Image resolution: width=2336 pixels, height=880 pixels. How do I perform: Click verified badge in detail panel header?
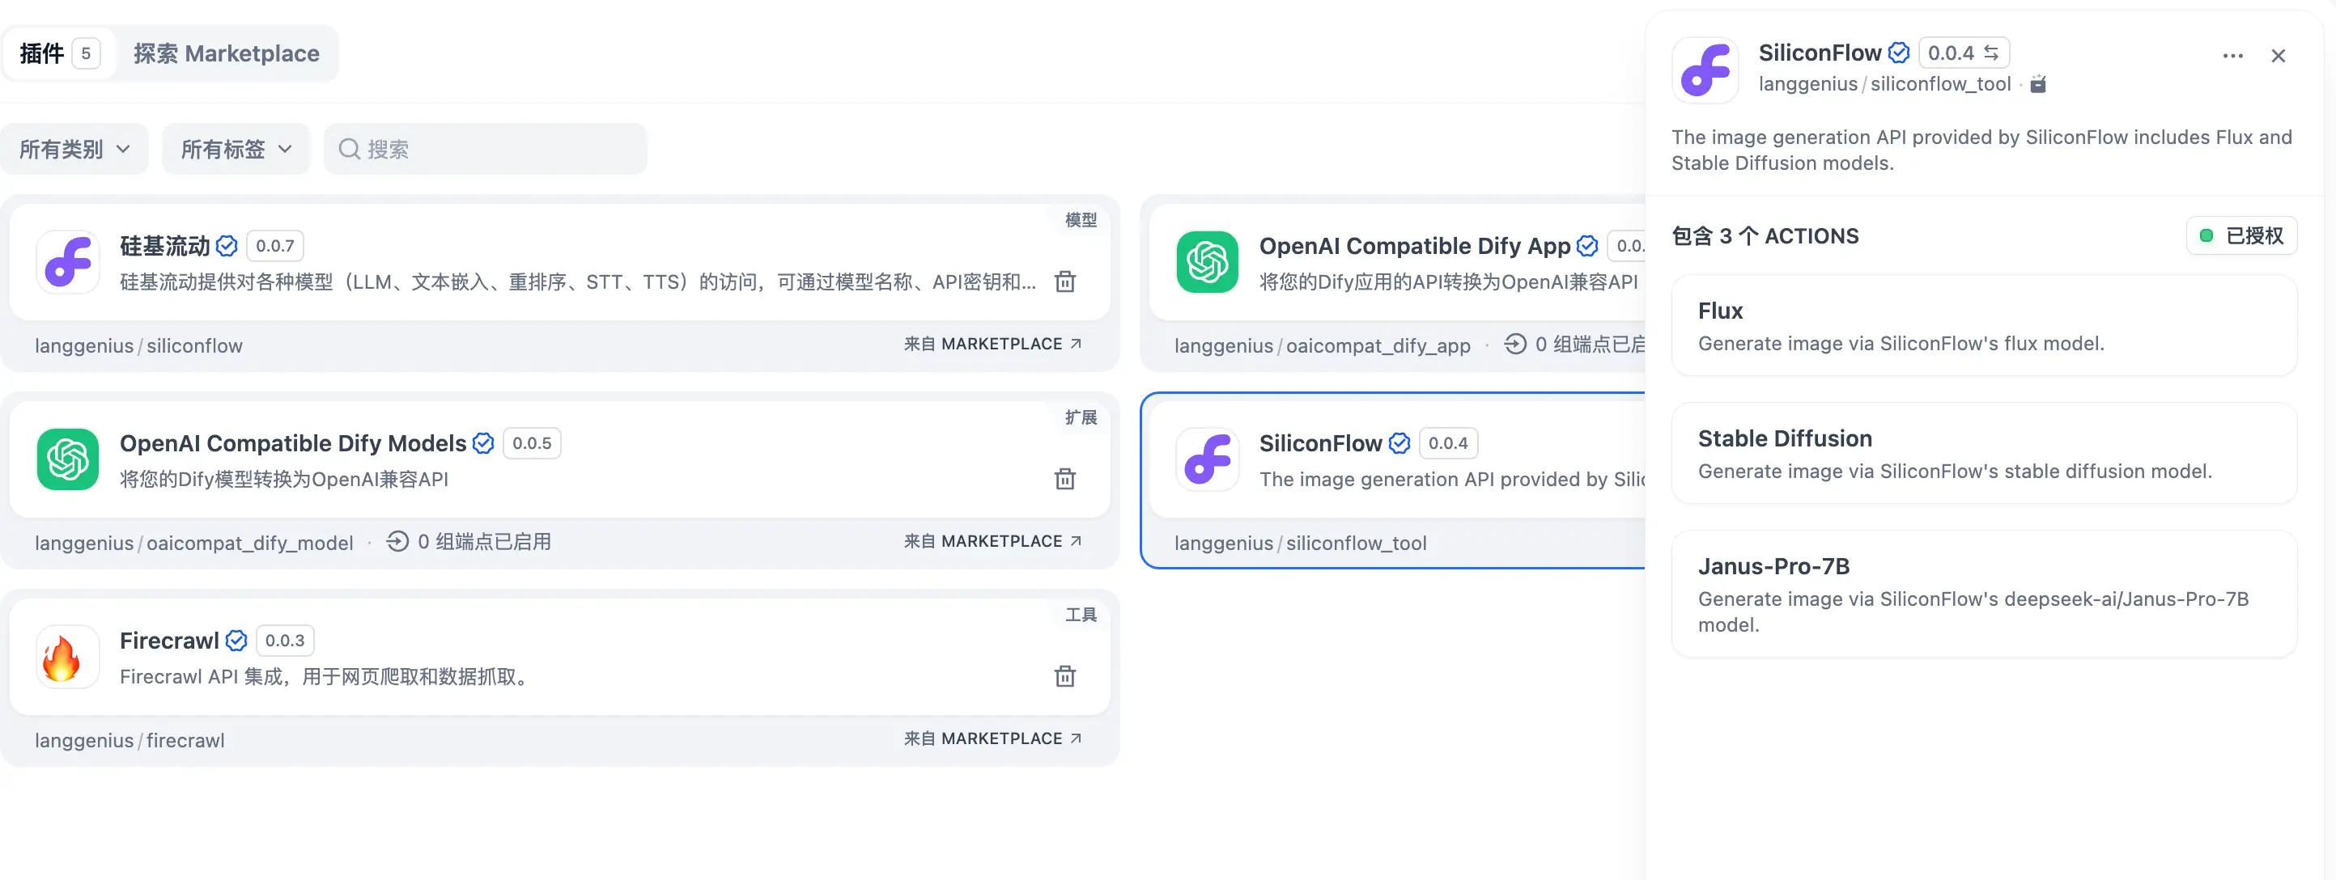[1899, 53]
